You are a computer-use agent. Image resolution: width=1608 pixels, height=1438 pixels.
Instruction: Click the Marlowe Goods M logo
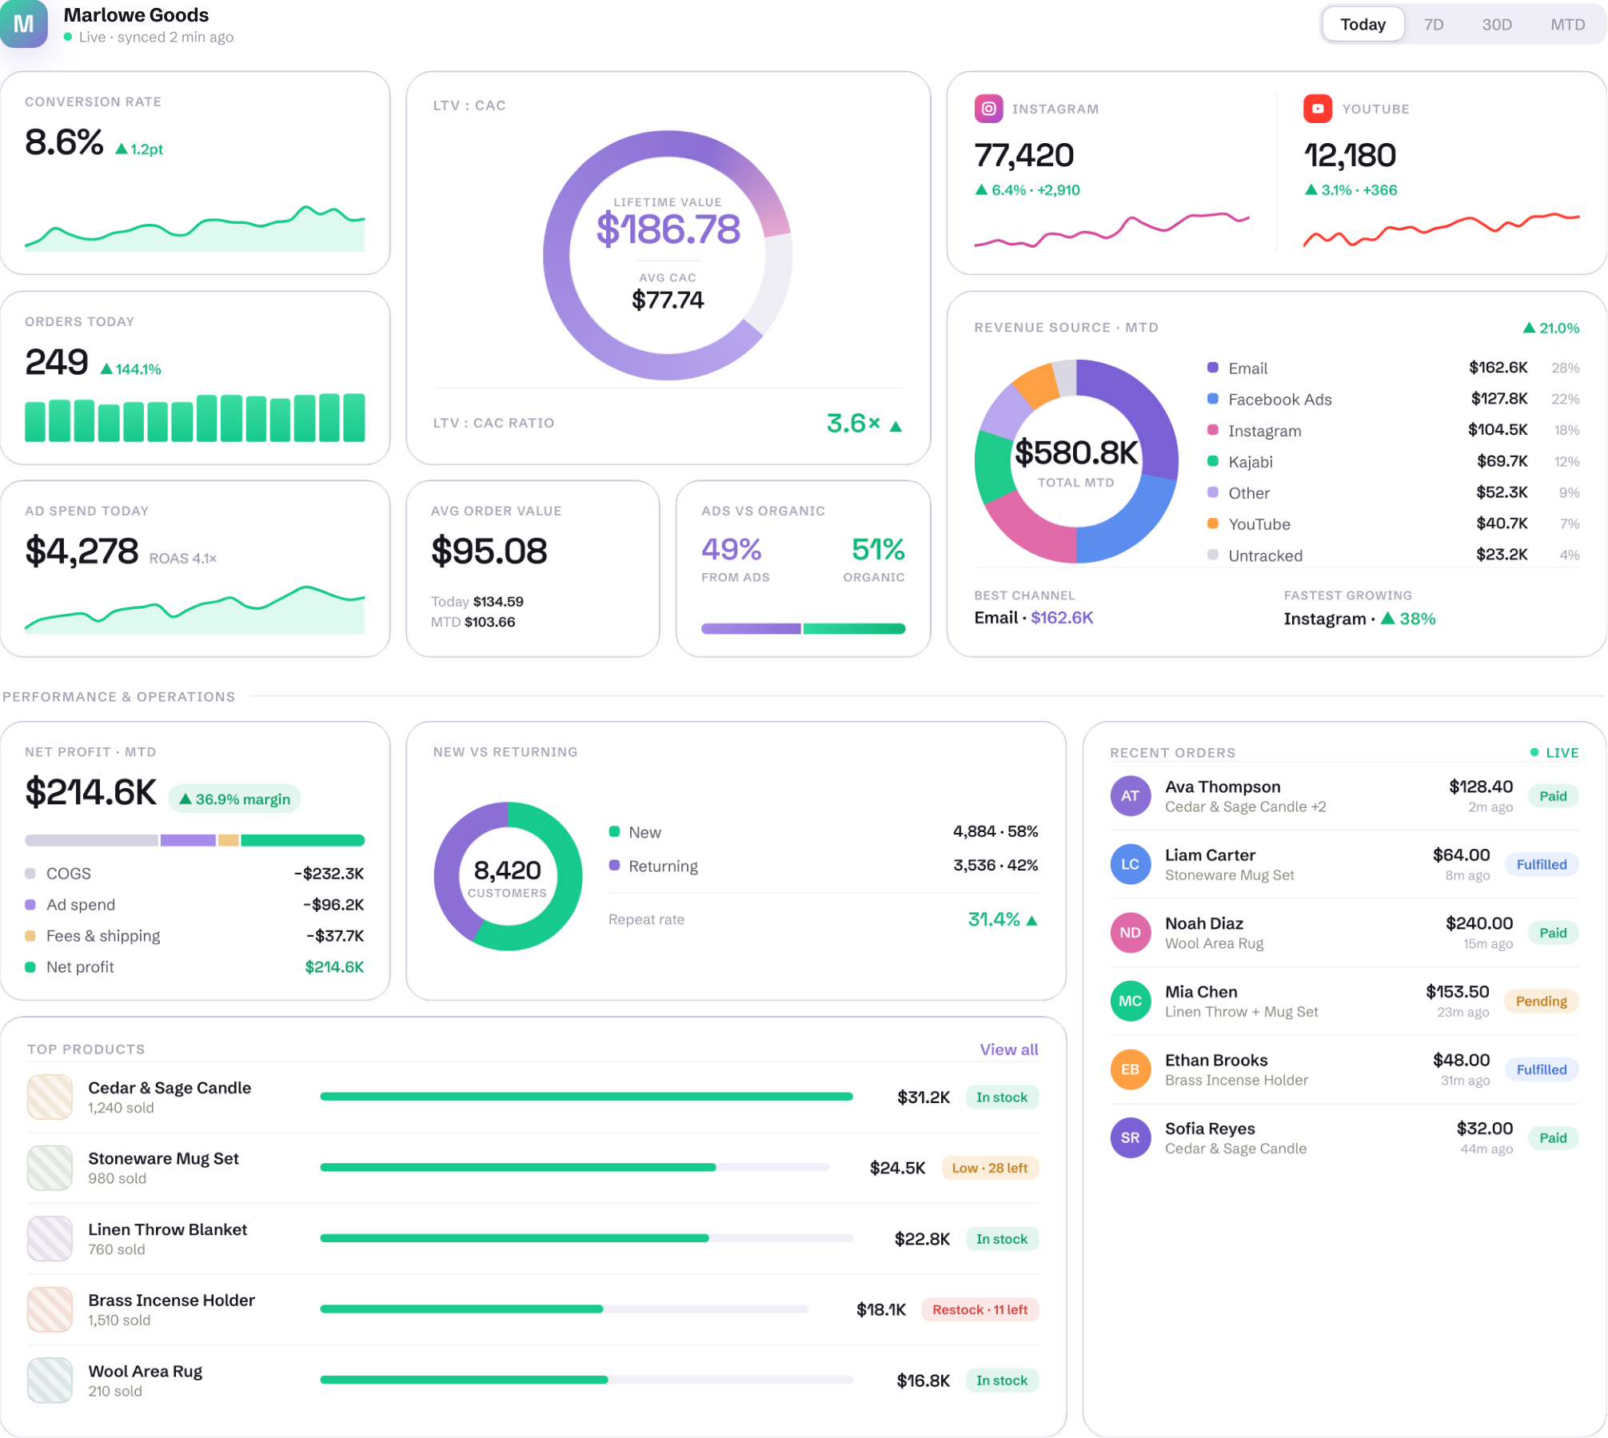(x=23, y=23)
